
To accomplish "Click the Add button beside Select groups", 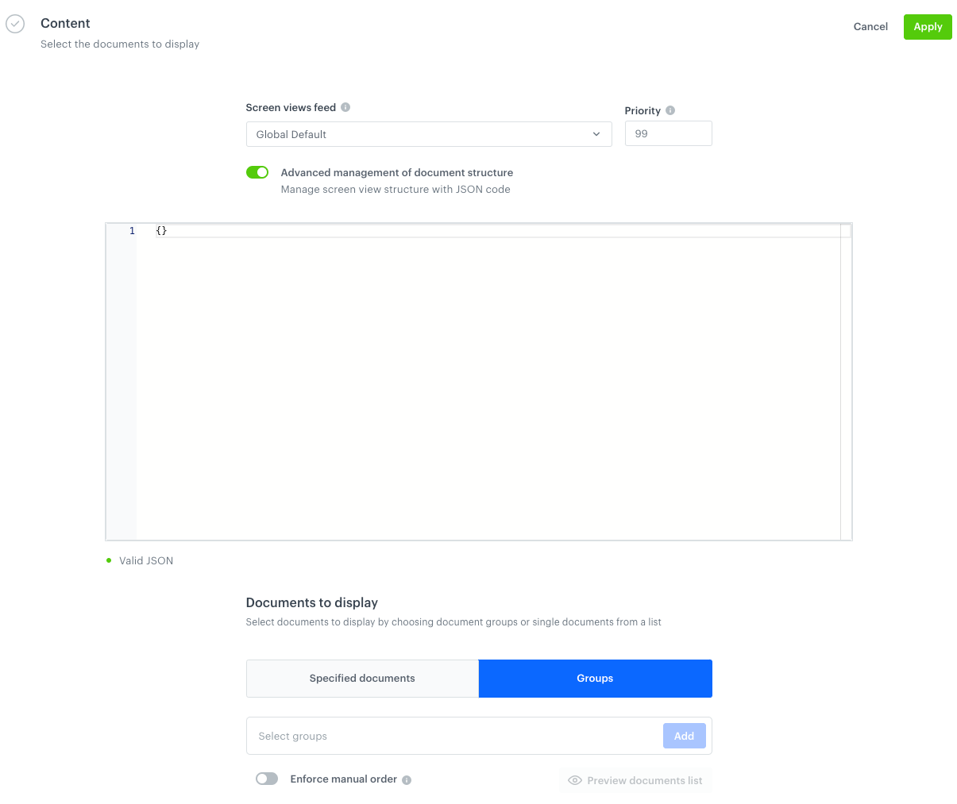I will (684, 736).
